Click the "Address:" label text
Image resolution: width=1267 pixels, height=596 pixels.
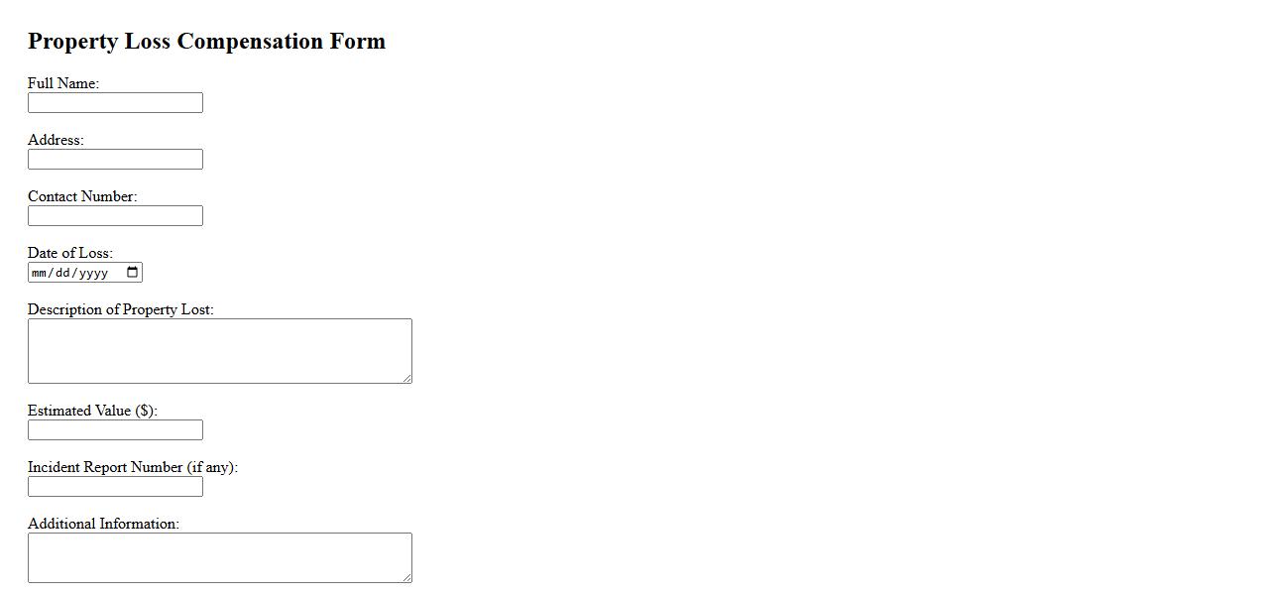click(x=56, y=140)
